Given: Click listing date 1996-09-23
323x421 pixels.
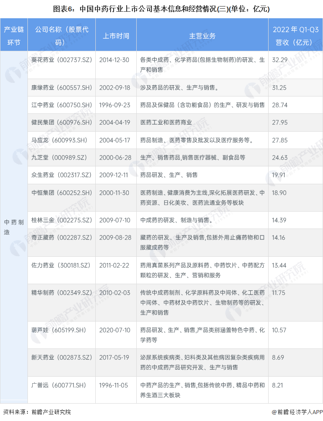Looking at the screenshot, I should pos(114,105).
